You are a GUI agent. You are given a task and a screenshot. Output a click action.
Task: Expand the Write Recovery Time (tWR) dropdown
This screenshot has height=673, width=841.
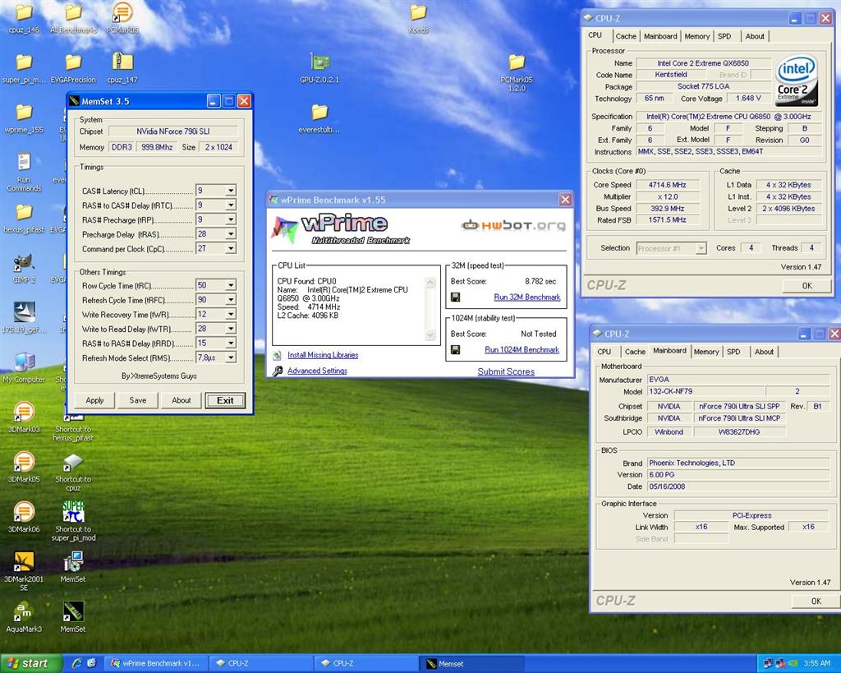[x=231, y=314]
